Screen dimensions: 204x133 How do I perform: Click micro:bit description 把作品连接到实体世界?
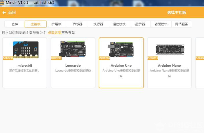pos(24,71)
